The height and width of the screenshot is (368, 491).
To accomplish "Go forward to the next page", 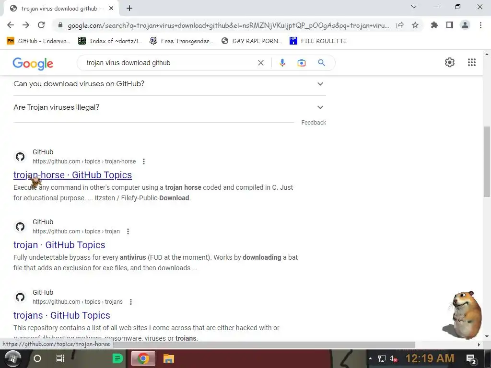I will pyautogui.click(x=26, y=25).
